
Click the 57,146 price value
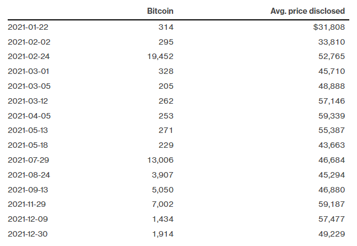331,101
